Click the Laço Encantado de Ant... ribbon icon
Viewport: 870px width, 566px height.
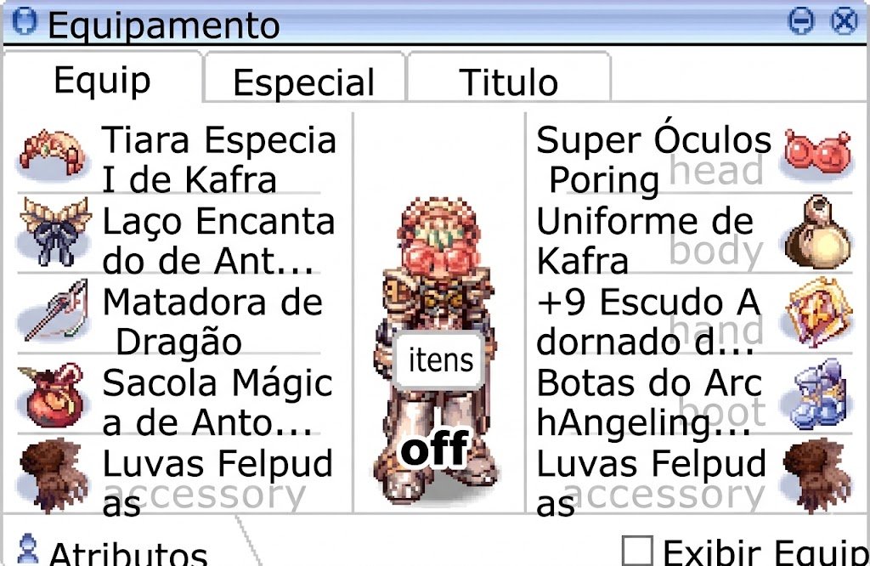pos(55,232)
